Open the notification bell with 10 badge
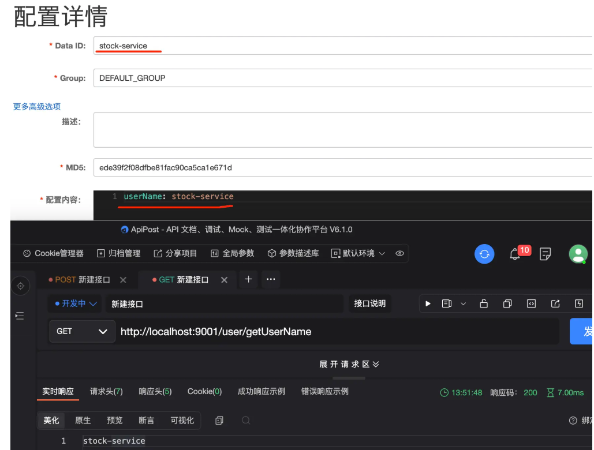594x450 pixels. (515, 254)
